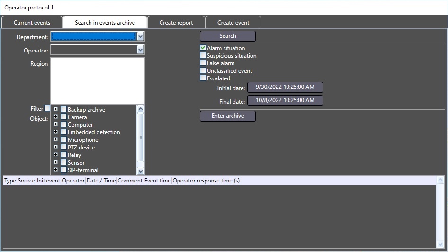The width and height of the screenshot is (448, 252).
Task: Expand the Camera tree node
Action: coord(56,117)
